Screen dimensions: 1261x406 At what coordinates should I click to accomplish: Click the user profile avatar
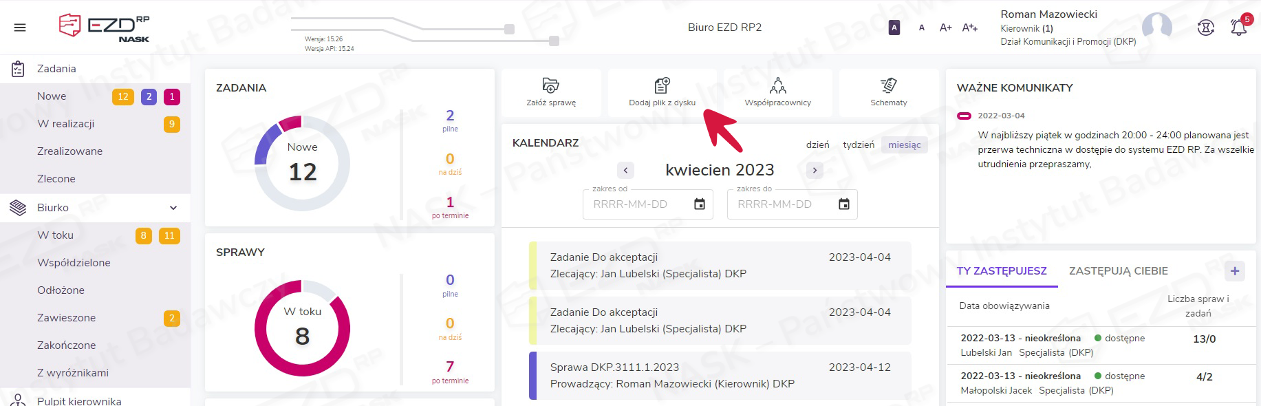point(1156,28)
